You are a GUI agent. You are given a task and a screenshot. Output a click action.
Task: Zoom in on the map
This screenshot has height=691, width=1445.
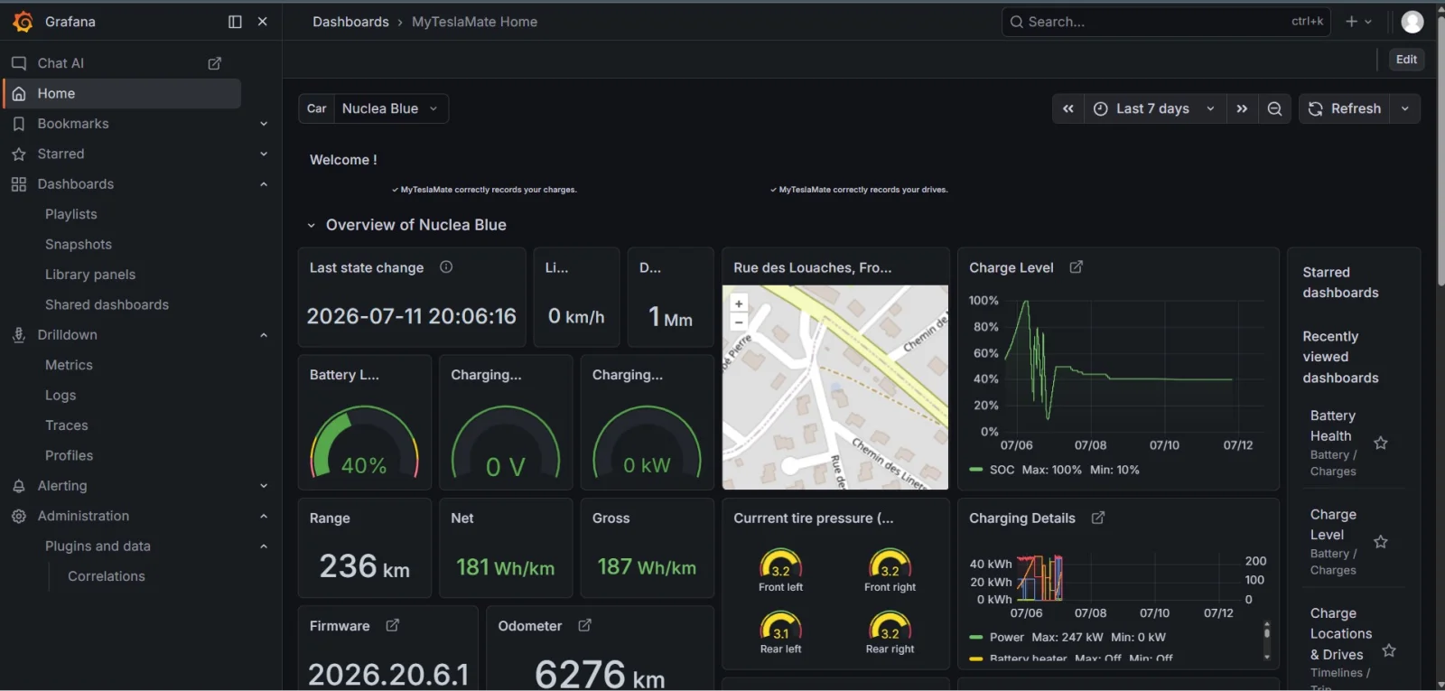[x=739, y=303]
